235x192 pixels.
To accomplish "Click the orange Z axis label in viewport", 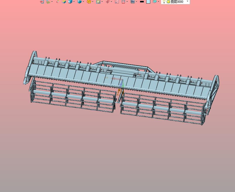I will coord(118,93).
